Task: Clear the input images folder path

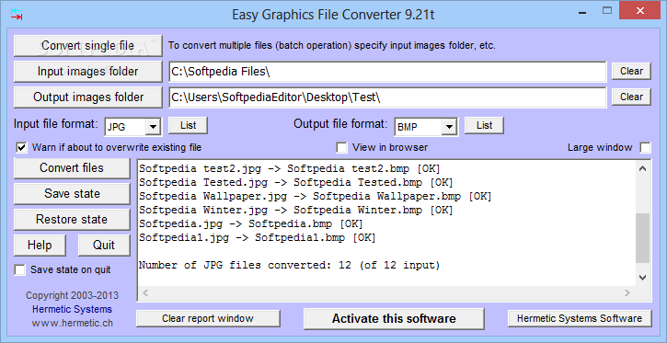Action: 631,72
